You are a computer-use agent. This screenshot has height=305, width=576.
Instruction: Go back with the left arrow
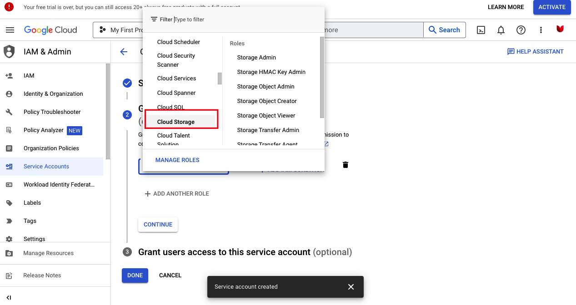124,52
